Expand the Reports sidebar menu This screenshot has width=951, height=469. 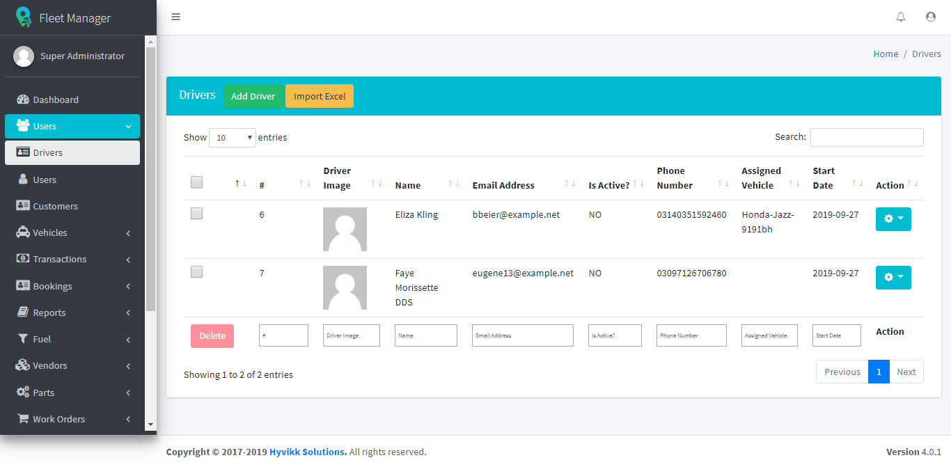point(128,313)
